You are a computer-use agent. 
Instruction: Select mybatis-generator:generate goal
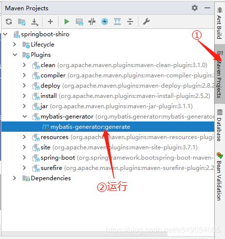108,127
